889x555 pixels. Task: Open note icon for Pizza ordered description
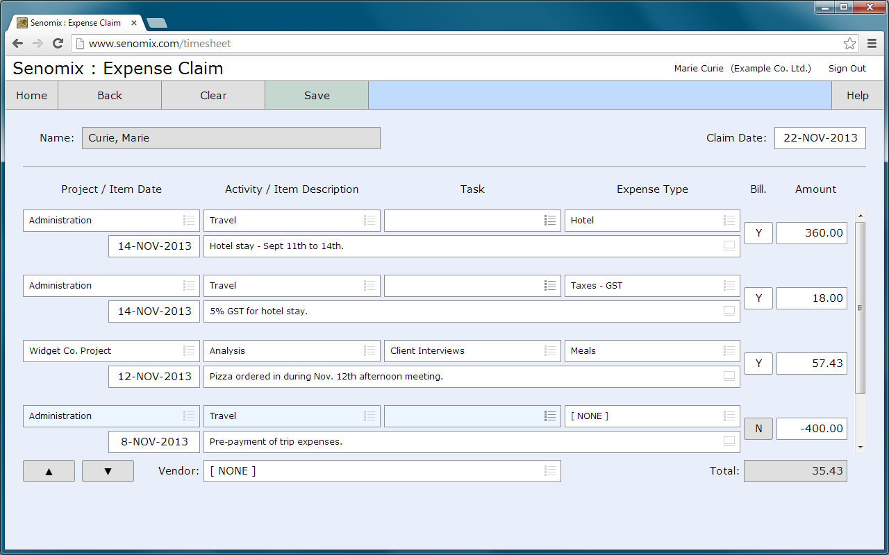coord(729,376)
